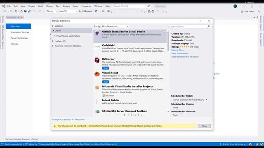Click the magnifier in Quick Launch search

148,6
